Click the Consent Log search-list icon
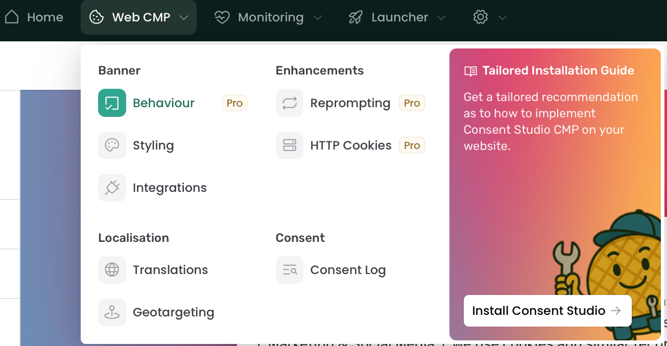Image resolution: width=667 pixels, height=346 pixels. pyautogui.click(x=290, y=270)
